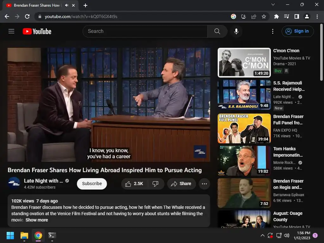This screenshot has width=324, height=243.
Task: Install app via address bar icon
Action: [244, 16]
